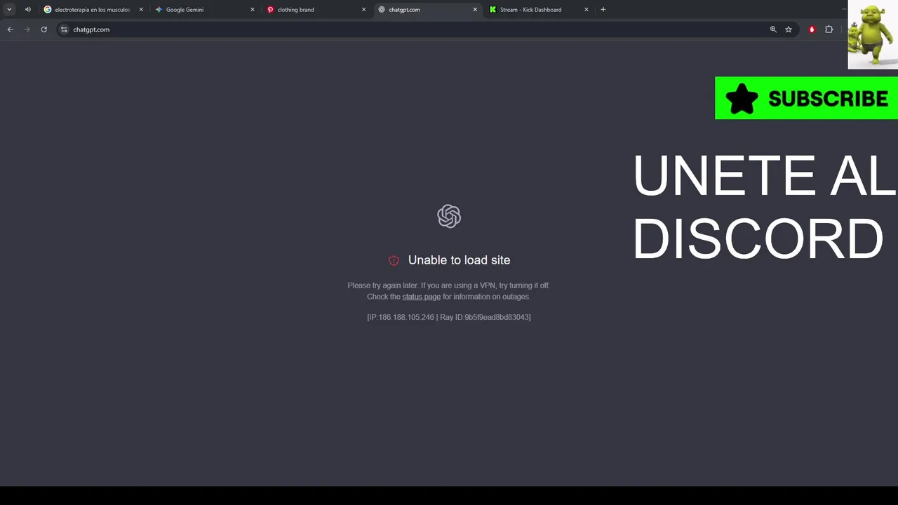The width and height of the screenshot is (898, 505).
Task: Close the Kick Dashboard tab
Action: (x=587, y=10)
